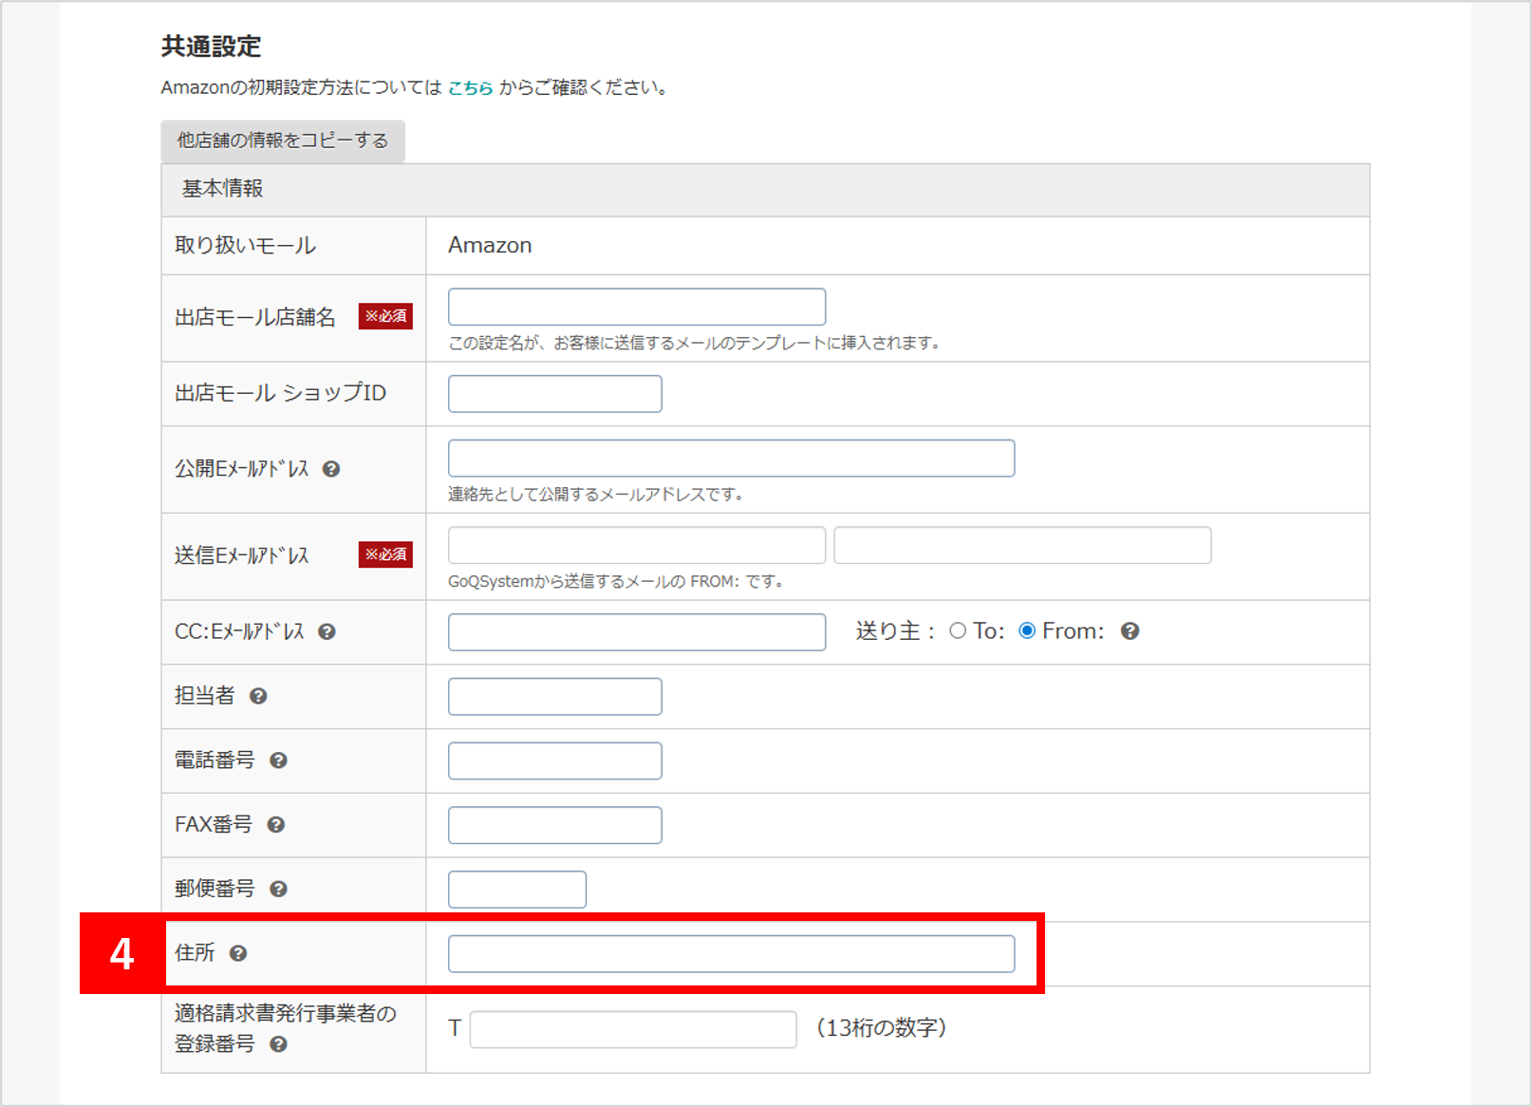Click second 送信Eメールアドレス input box
Image resolution: width=1532 pixels, height=1107 pixels.
(x=1022, y=546)
